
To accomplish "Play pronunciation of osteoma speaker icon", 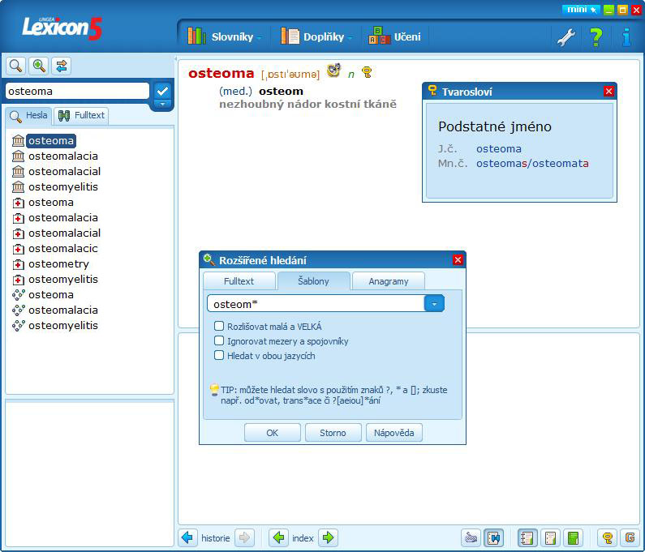I will point(334,71).
